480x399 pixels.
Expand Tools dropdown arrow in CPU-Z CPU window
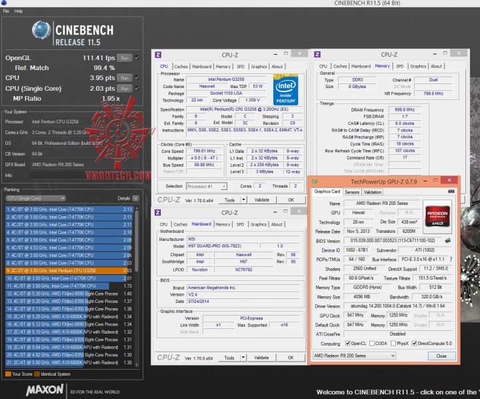(244, 200)
